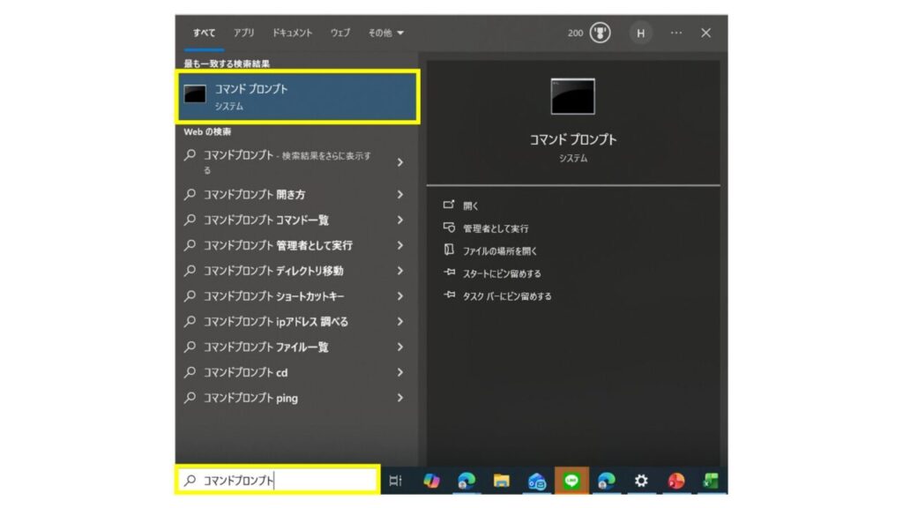Launch Copilot from the taskbar
This screenshot has width=903, height=508.
pyautogui.click(x=431, y=481)
